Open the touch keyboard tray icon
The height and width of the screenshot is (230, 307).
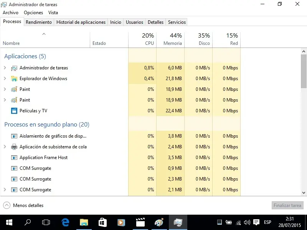[x=220, y=222]
